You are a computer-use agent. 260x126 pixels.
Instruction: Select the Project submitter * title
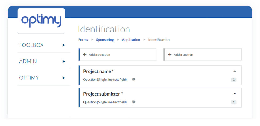(103, 94)
